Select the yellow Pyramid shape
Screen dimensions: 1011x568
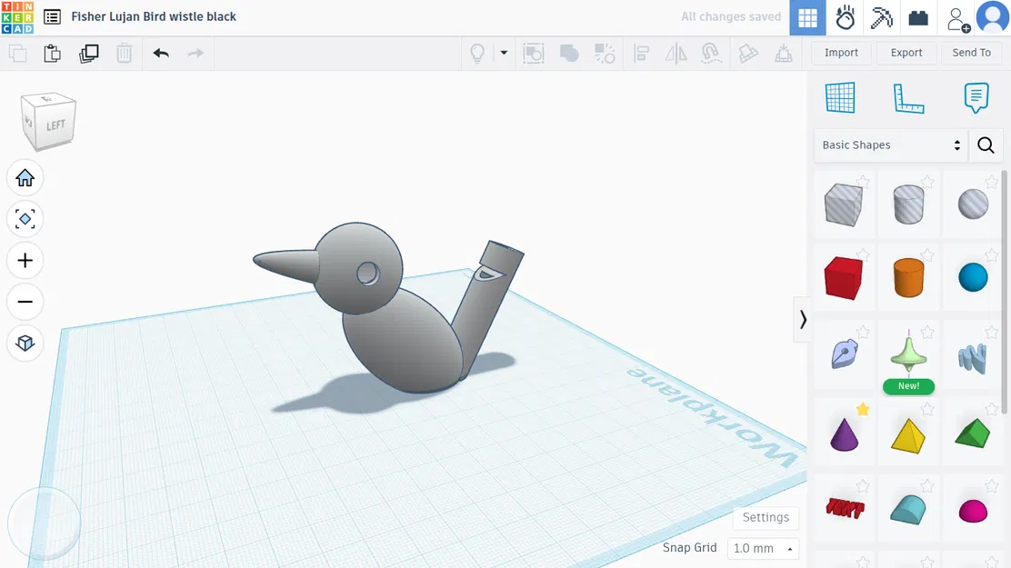click(x=908, y=436)
